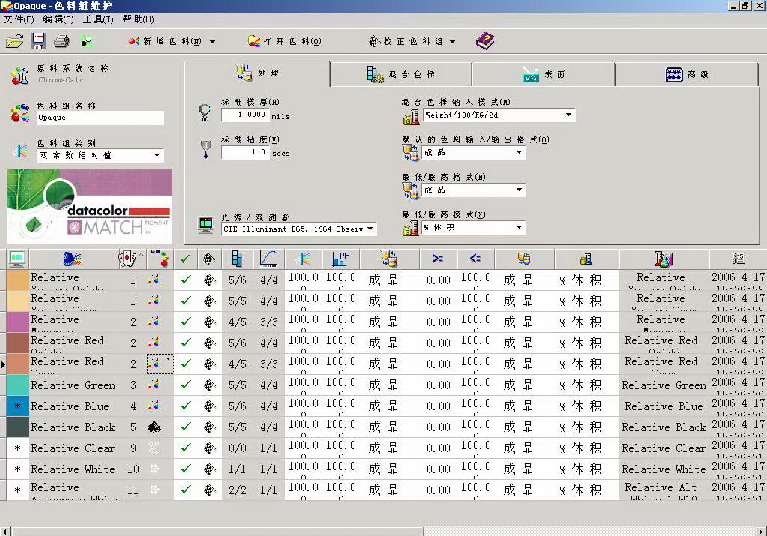The height and width of the screenshot is (536, 767).
Task: Toggle checkmark in Relative Alternate White row
Action: point(186,490)
